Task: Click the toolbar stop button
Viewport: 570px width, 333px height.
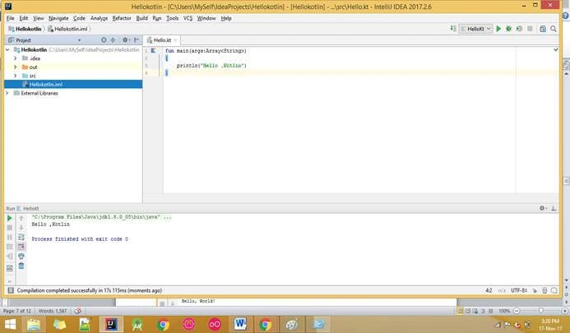Action: (x=530, y=29)
